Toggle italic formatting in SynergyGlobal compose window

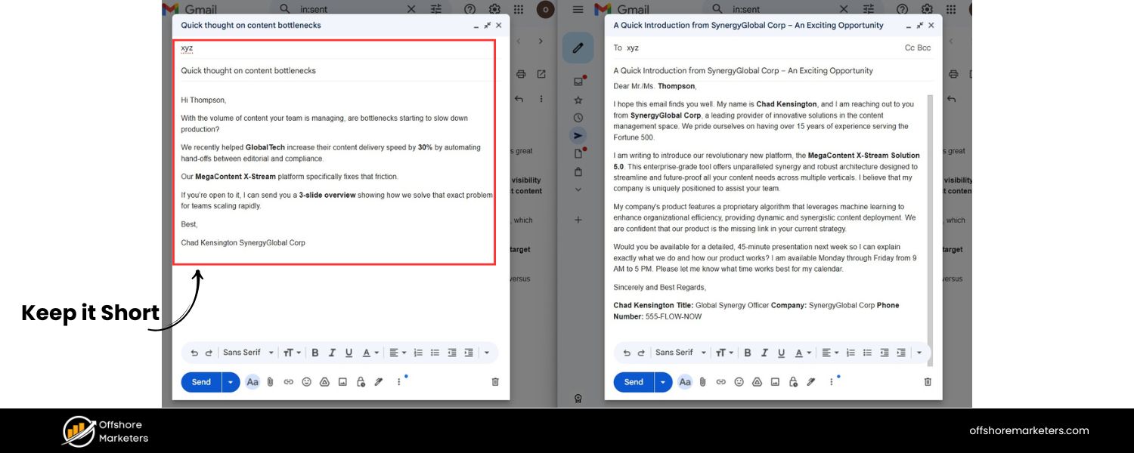[x=764, y=353]
